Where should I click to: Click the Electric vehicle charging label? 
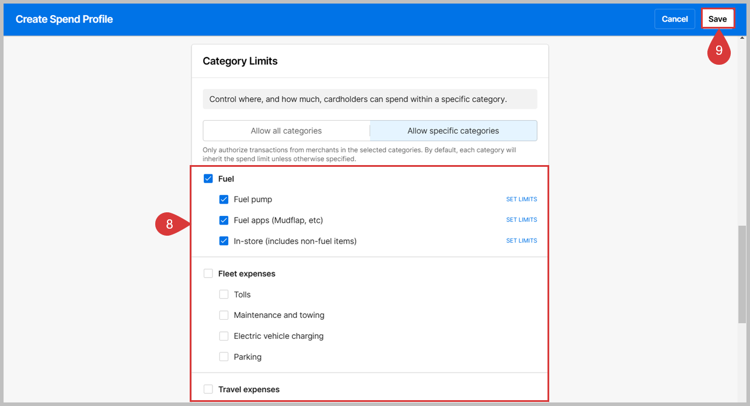tap(278, 336)
